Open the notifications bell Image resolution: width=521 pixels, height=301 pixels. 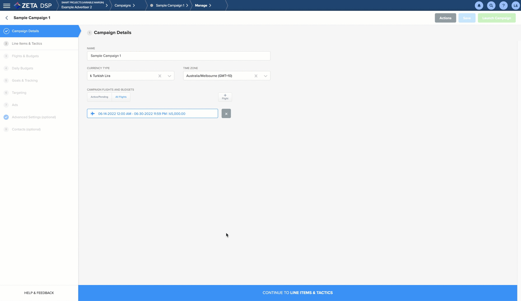click(x=479, y=6)
